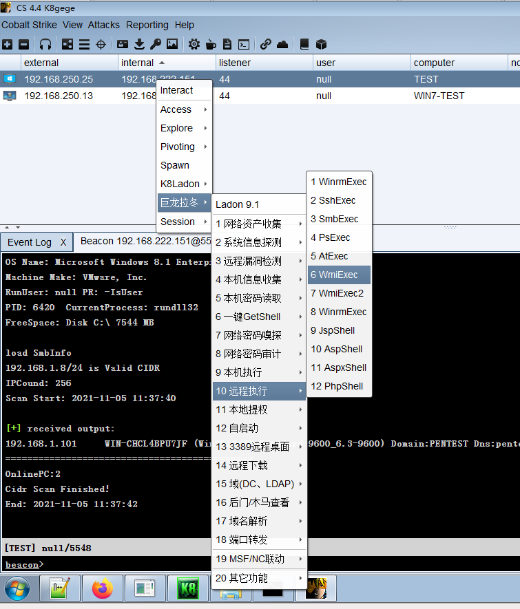Screen dimensions: 520x609
Task: Expand 1 网络资产收集 submenu
Action: [259, 224]
